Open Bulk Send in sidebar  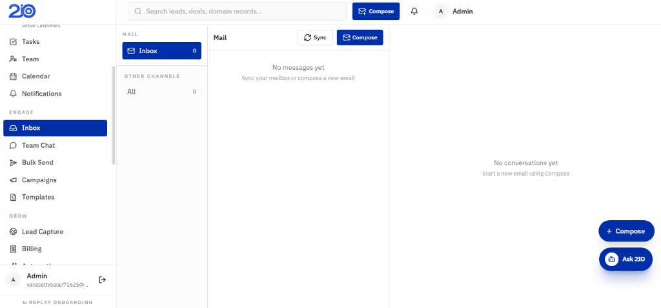(56, 163)
